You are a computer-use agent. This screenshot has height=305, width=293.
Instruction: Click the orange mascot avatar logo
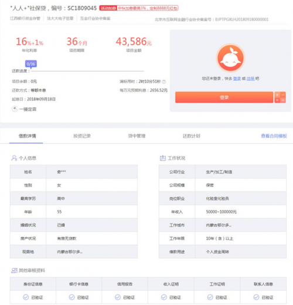point(230,58)
